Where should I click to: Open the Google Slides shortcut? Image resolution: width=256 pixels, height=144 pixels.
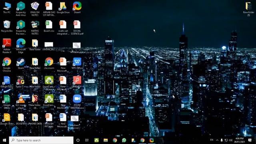pos(7,119)
